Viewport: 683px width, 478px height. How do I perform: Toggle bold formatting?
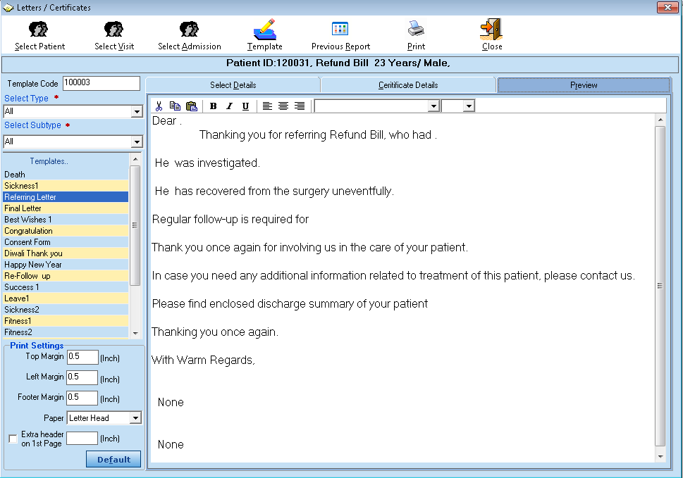[214, 106]
